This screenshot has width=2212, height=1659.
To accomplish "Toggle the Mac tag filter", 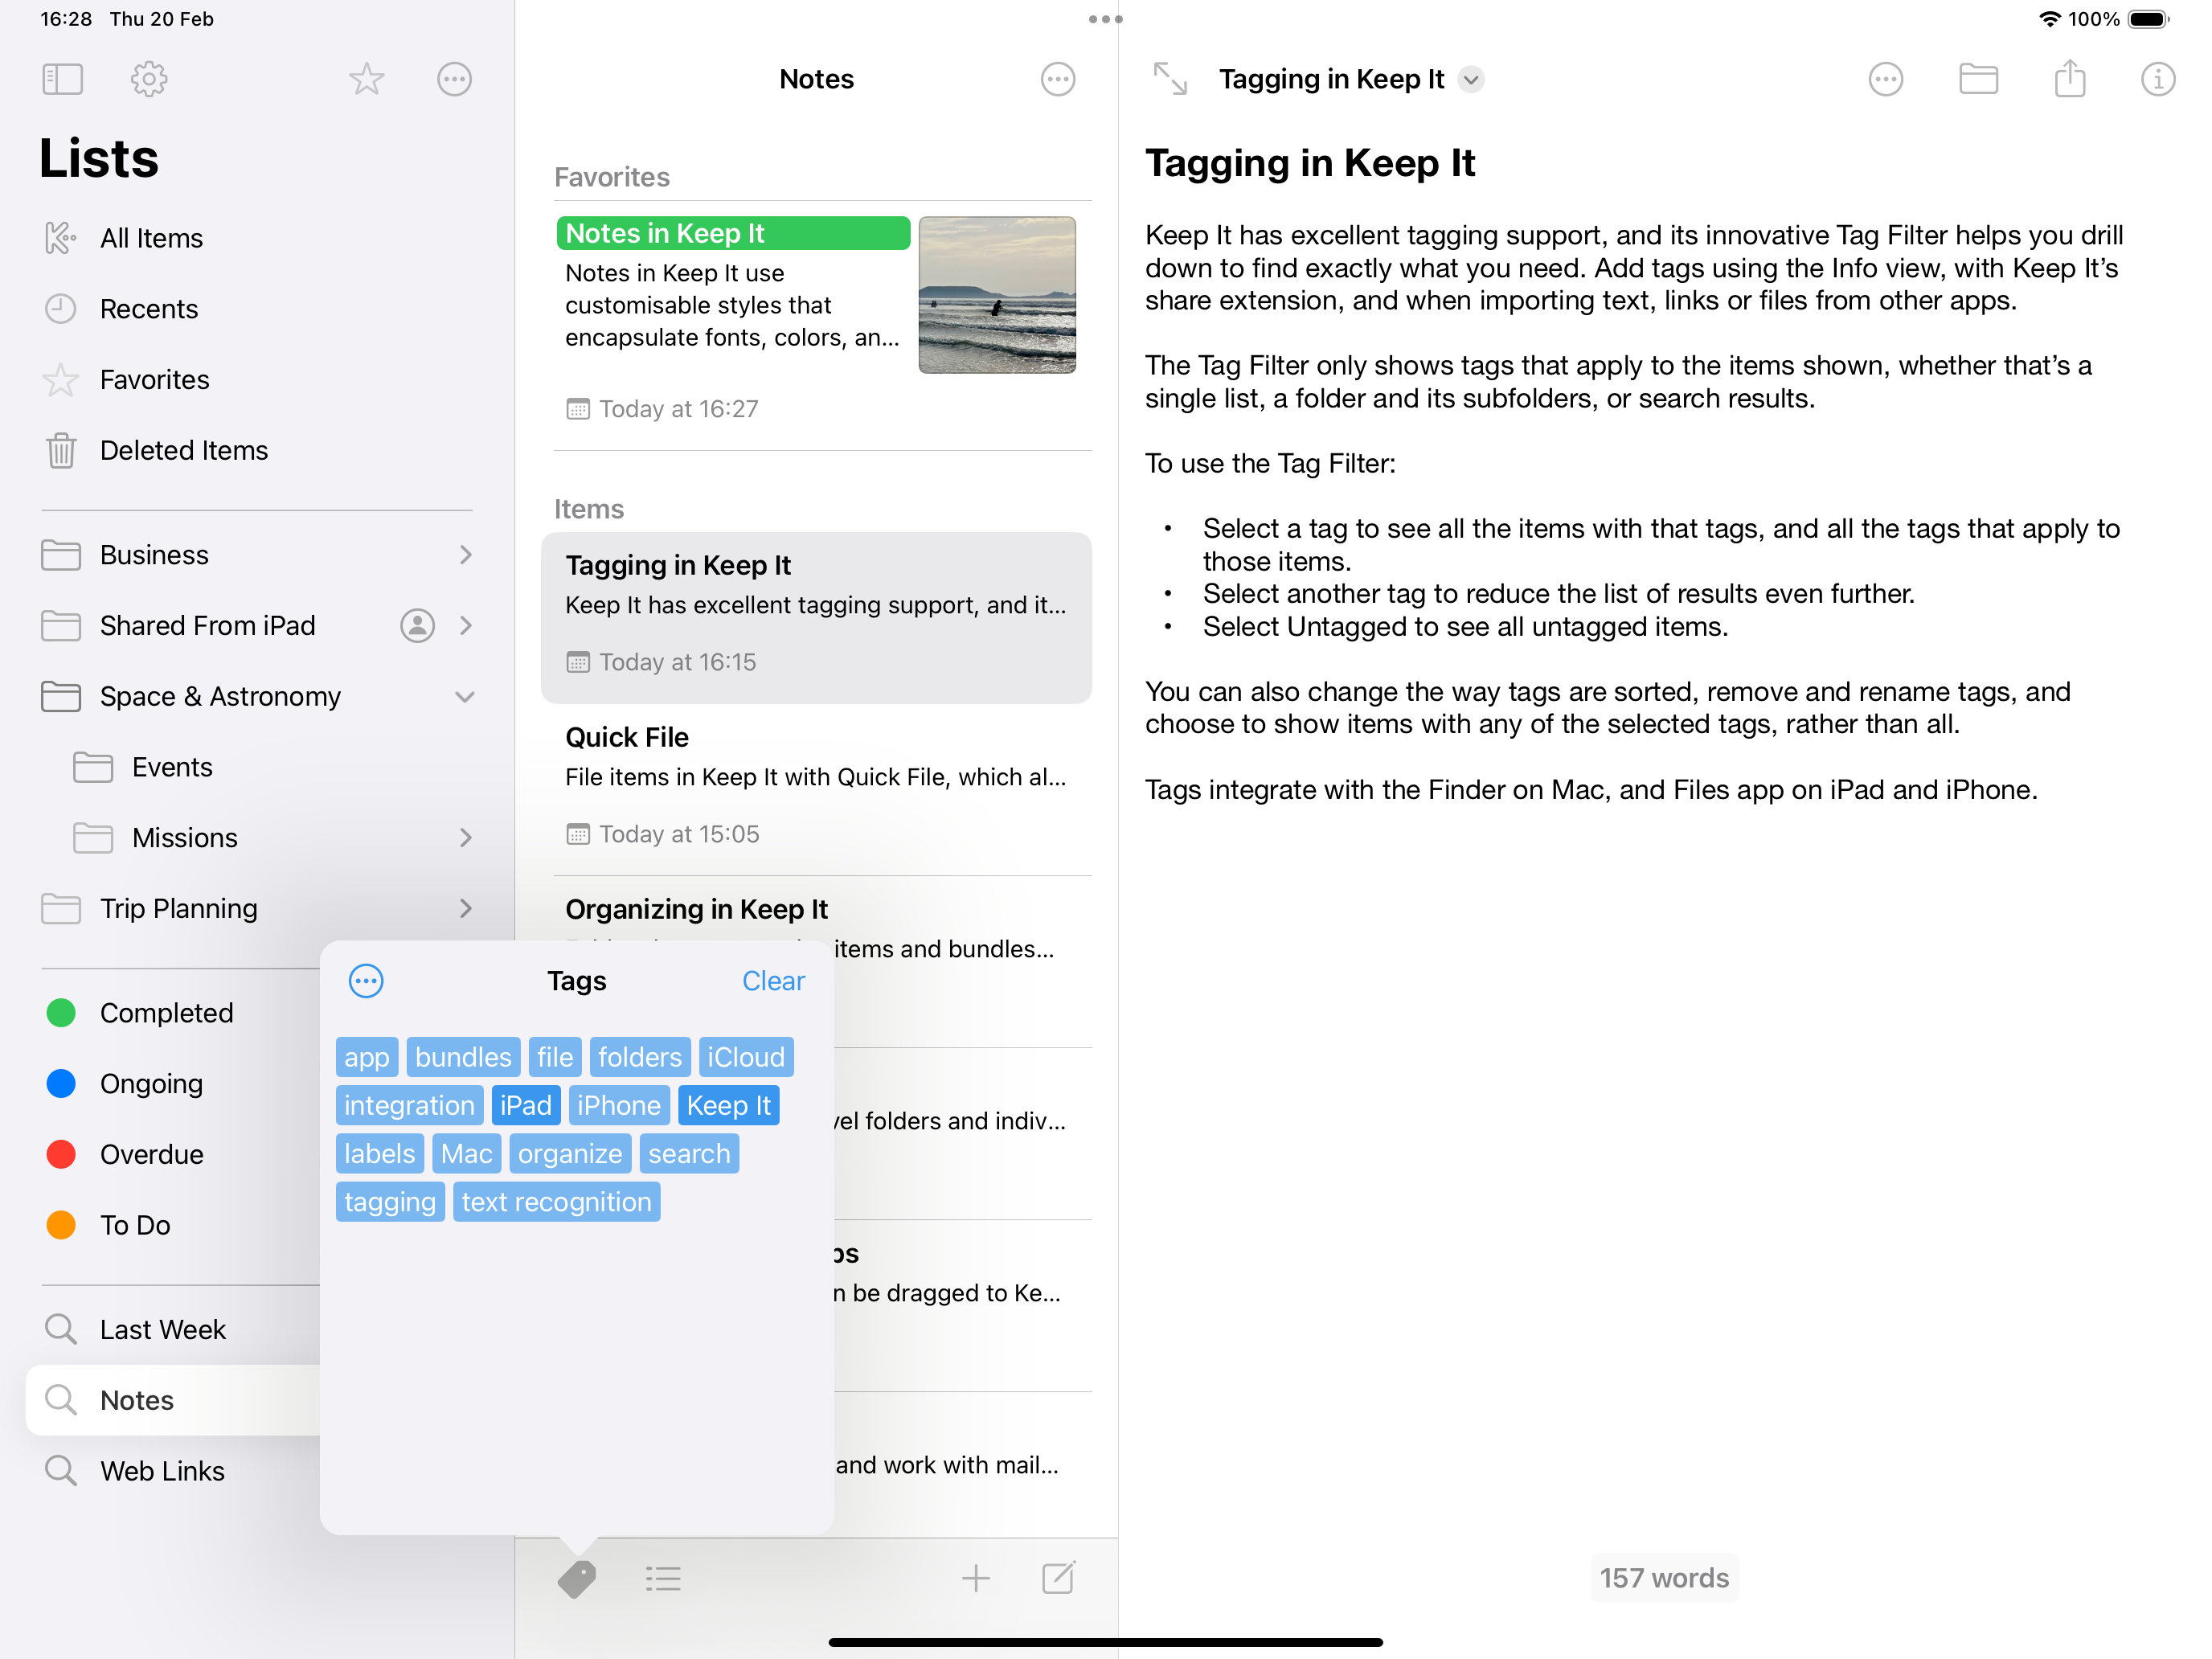I will [x=467, y=1153].
